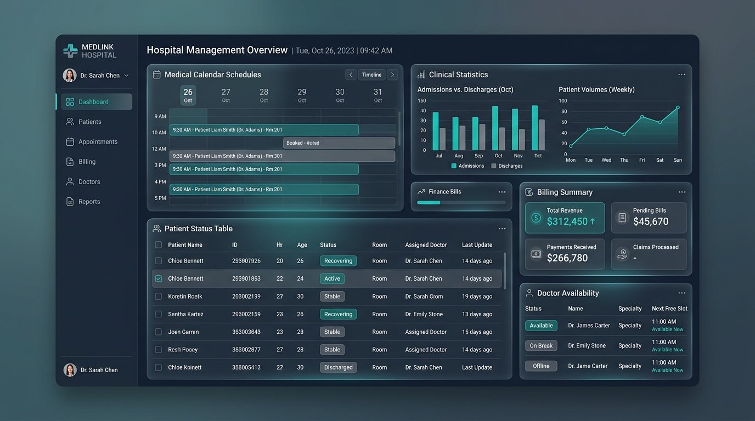755x421 pixels.
Task: Click the Pending Bills receipt icon
Action: pyautogui.click(x=622, y=218)
